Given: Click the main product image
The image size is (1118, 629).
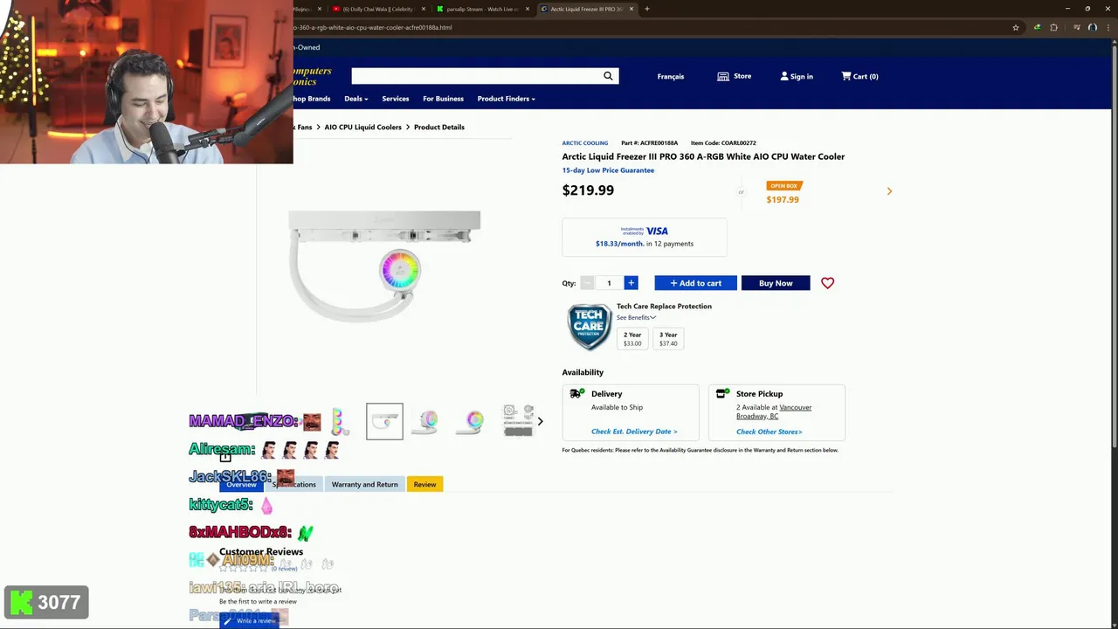Looking at the screenshot, I should click(x=384, y=266).
